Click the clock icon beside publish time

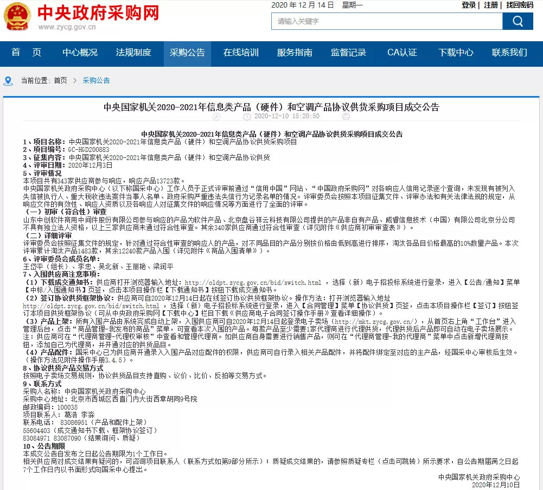click(x=247, y=116)
